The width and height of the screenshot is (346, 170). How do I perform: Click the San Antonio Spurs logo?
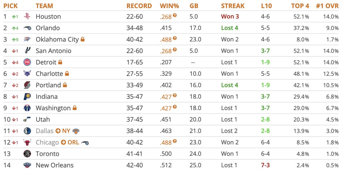tap(27, 51)
